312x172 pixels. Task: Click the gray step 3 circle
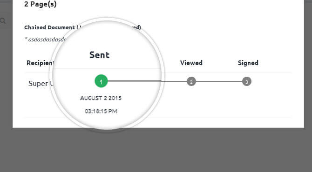[247, 82]
